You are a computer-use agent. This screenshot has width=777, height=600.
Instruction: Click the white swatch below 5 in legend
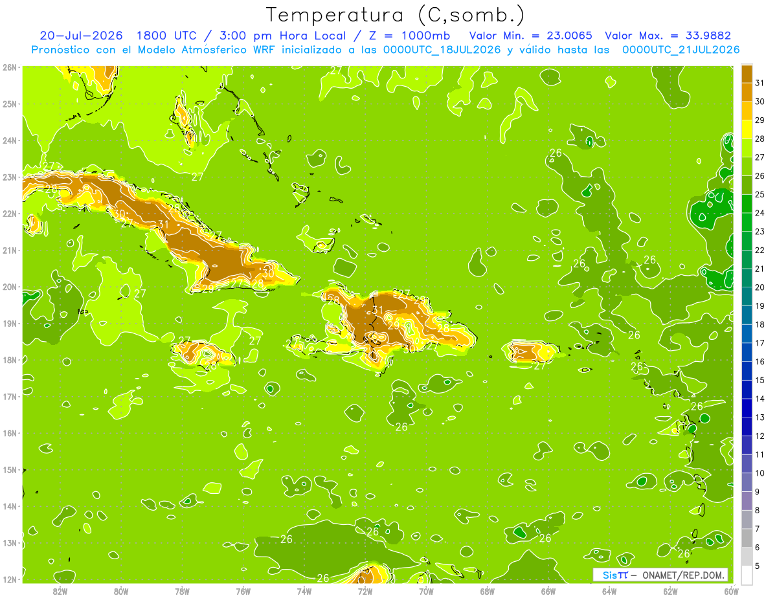[x=747, y=575]
